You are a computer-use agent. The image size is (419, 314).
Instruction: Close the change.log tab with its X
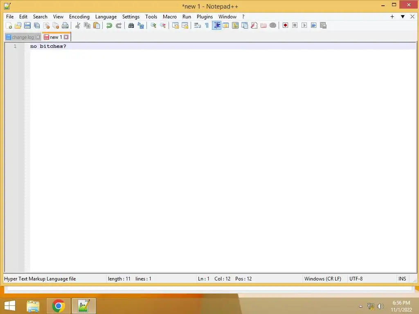point(38,37)
